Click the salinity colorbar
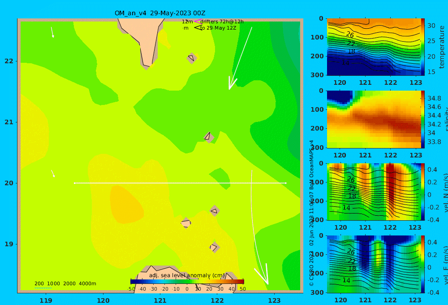Image resolution: width=448 pixels, height=305 pixels. click(x=422, y=119)
